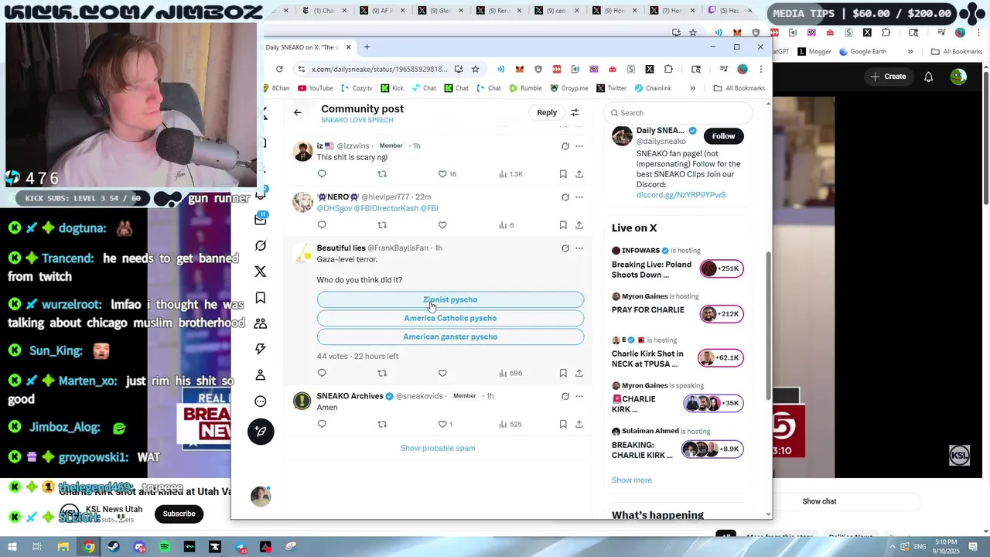View analytics showing 696 on poll post
This screenshot has height=557, width=990.
[510, 373]
